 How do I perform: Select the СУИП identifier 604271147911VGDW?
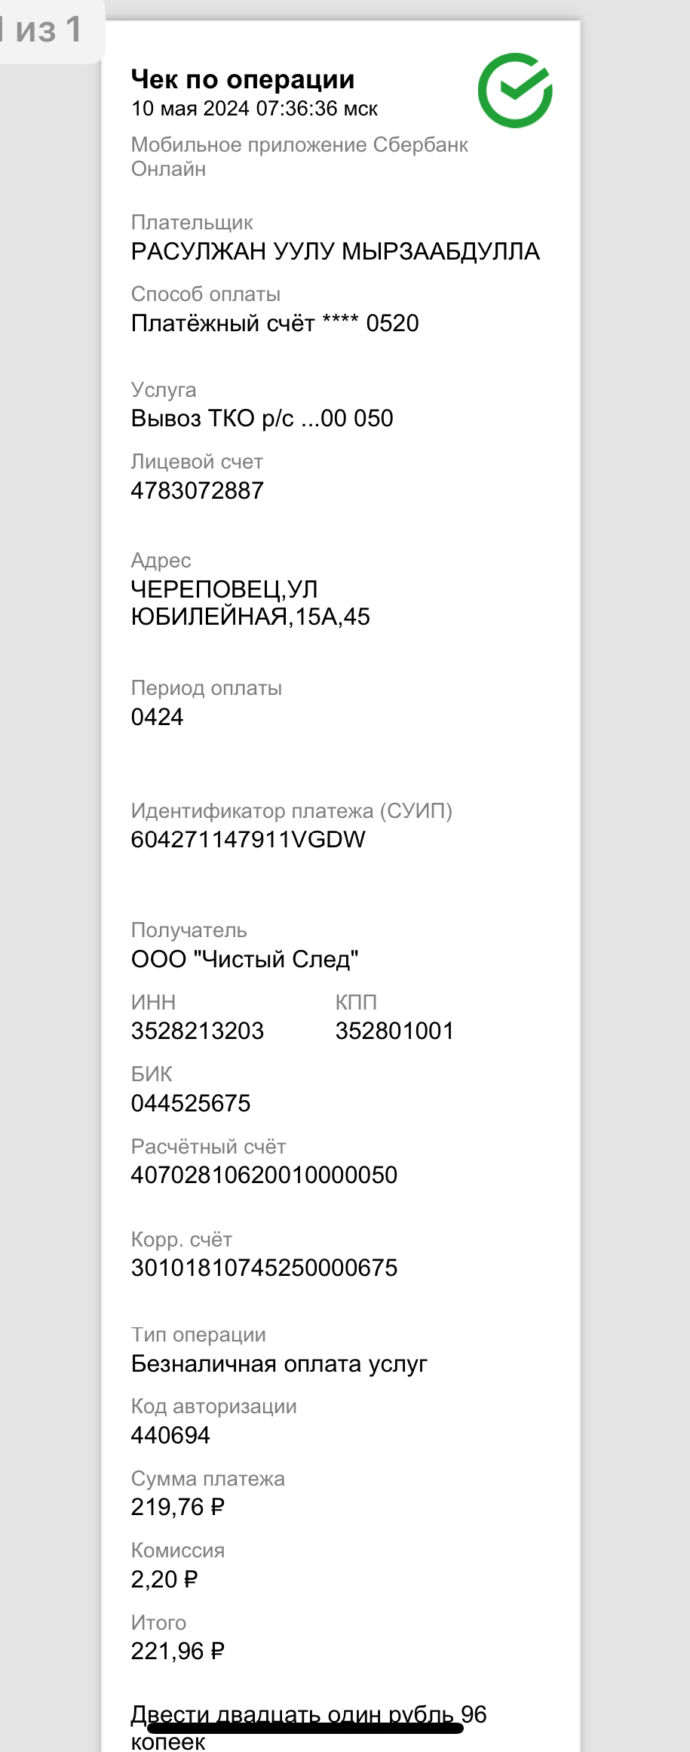point(248,839)
